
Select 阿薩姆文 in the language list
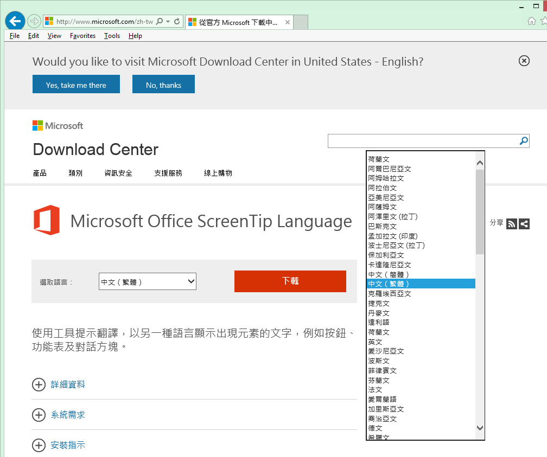tap(422, 207)
